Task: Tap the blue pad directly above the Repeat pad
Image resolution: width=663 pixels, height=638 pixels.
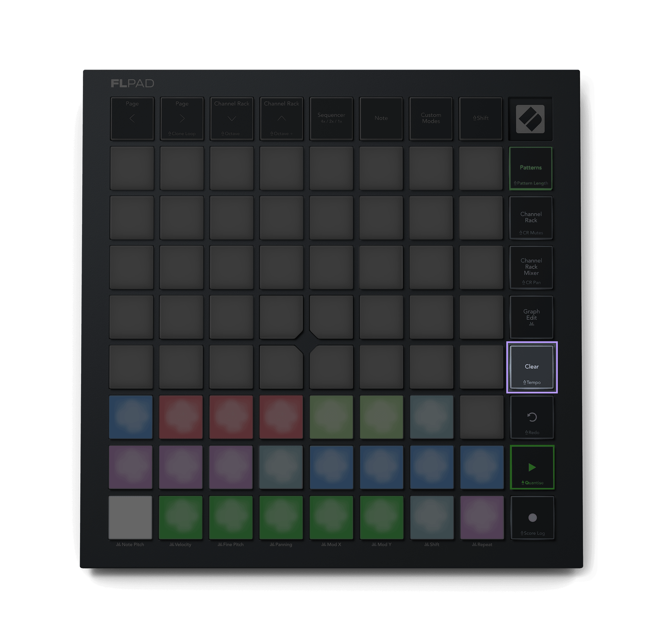Action: pos(482,467)
